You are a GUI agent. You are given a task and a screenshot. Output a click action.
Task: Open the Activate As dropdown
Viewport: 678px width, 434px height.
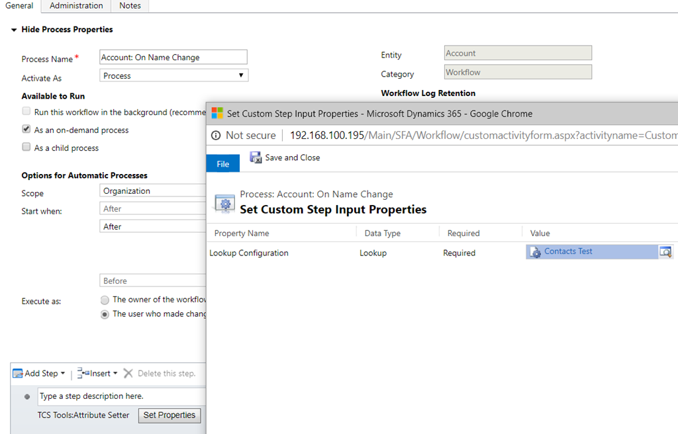(174, 75)
